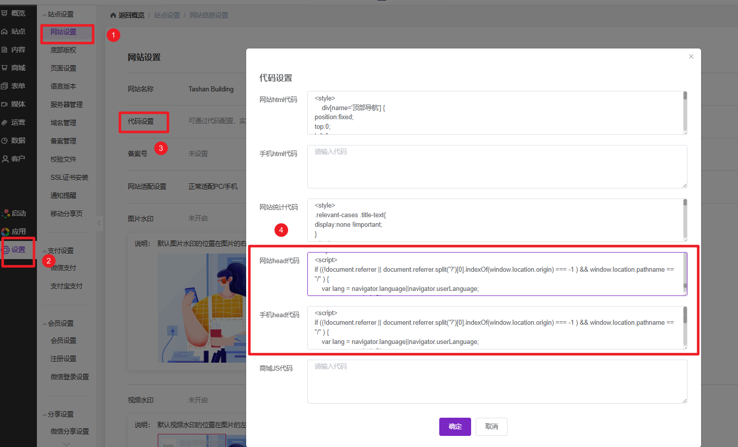Open the 概览 overview icon in left rail

pyautogui.click(x=5, y=13)
